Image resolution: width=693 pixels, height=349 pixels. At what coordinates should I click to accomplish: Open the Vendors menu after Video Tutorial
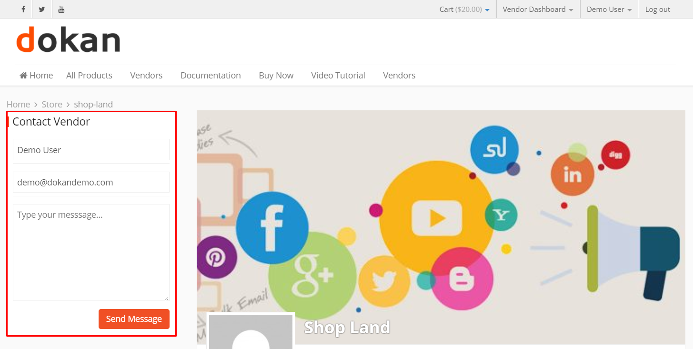click(399, 75)
